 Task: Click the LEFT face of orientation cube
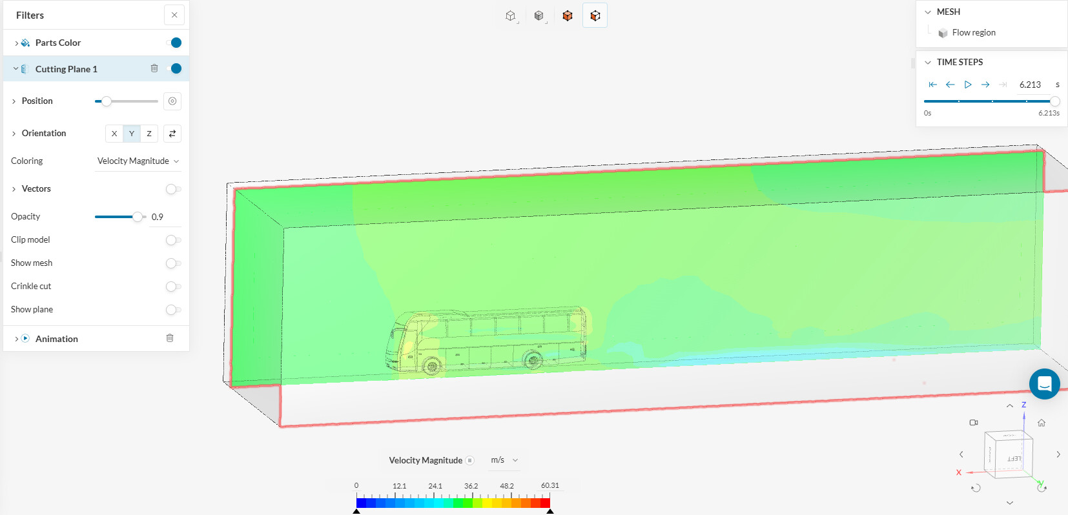(1014, 459)
